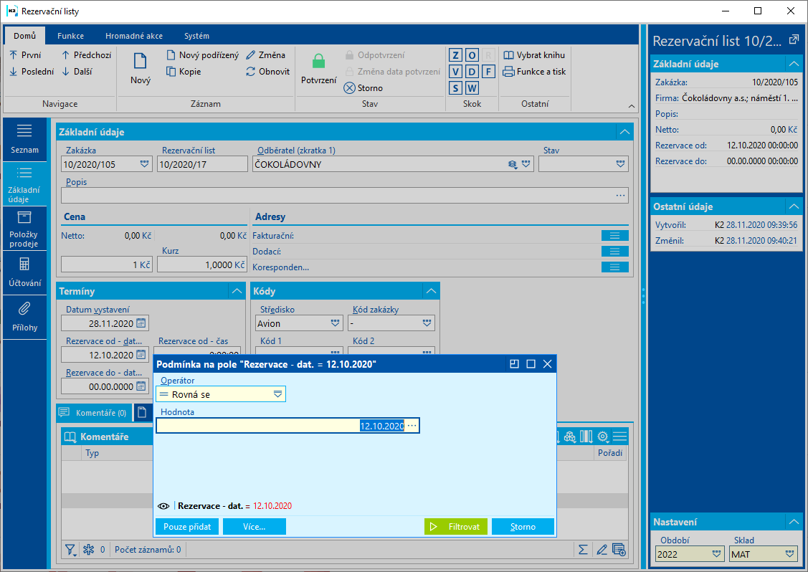Open Položky prodeje in the sidebar
Screen dimensions: 808x572
coord(24,229)
